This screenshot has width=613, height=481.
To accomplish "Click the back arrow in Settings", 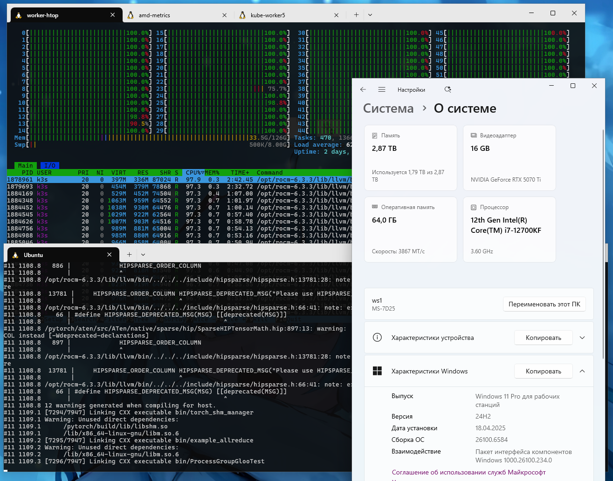I will pos(363,89).
